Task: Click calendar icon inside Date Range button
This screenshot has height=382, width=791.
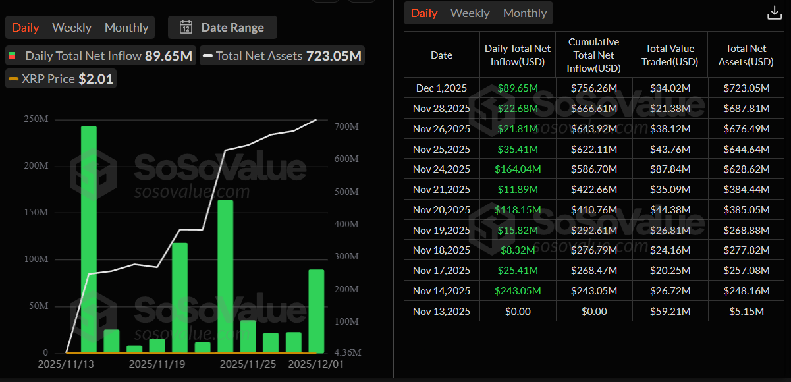Action: pyautogui.click(x=186, y=28)
